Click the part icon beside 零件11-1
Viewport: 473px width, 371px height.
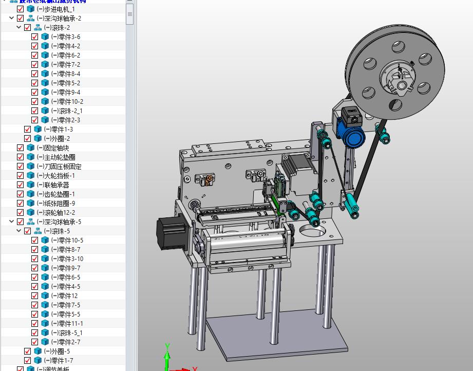tap(45, 324)
